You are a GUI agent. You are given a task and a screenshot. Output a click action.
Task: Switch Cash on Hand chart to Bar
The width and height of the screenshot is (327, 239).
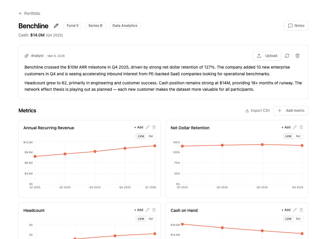click(x=298, y=219)
